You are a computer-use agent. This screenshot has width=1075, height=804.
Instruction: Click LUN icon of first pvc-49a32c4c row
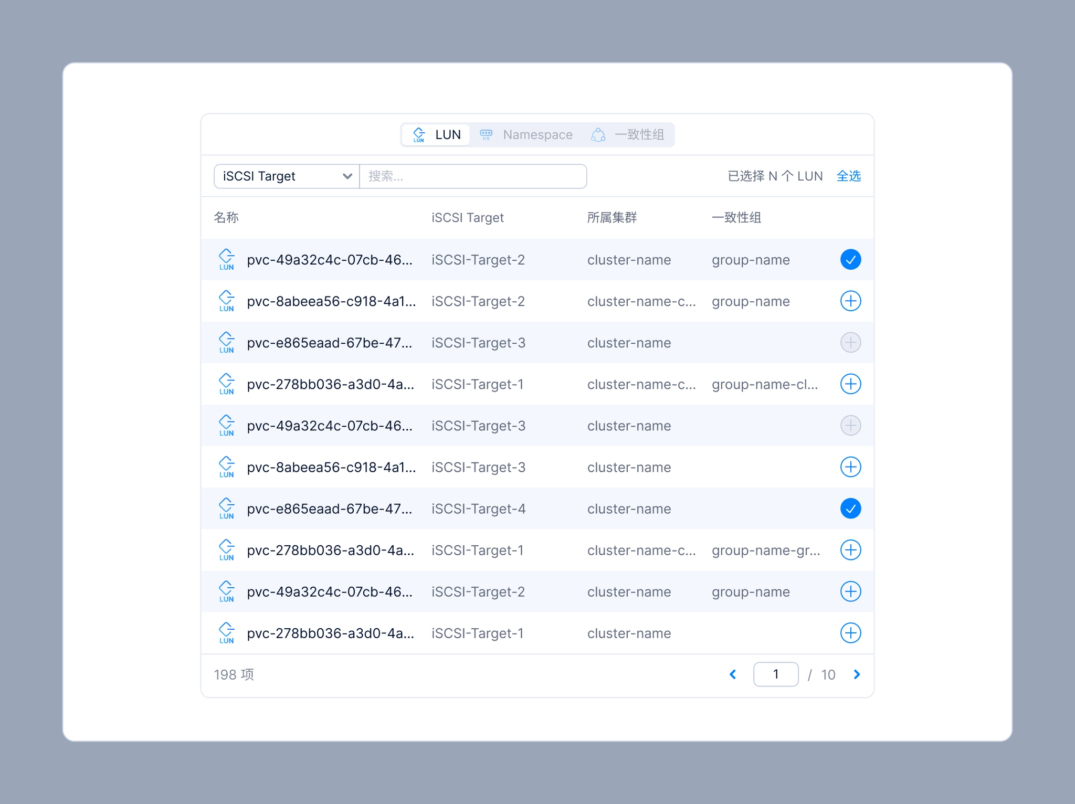point(226,259)
